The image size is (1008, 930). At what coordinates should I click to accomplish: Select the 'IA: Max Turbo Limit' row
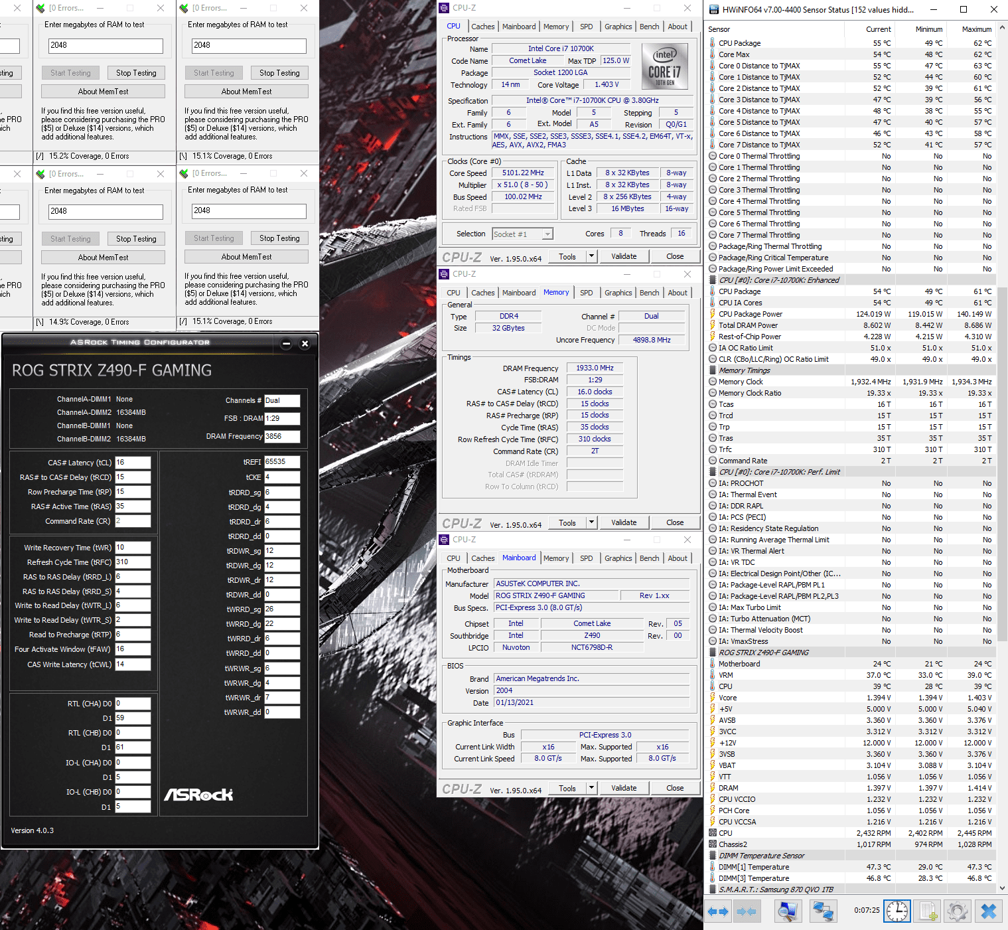pyautogui.click(x=851, y=607)
